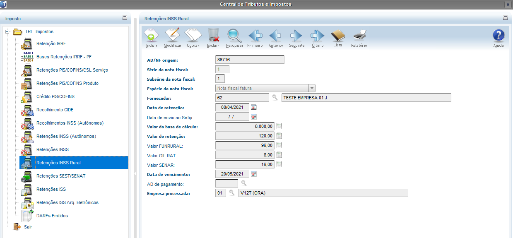Click Série da nota fiscal field
This screenshot has width=513, height=238.
(x=222, y=69)
